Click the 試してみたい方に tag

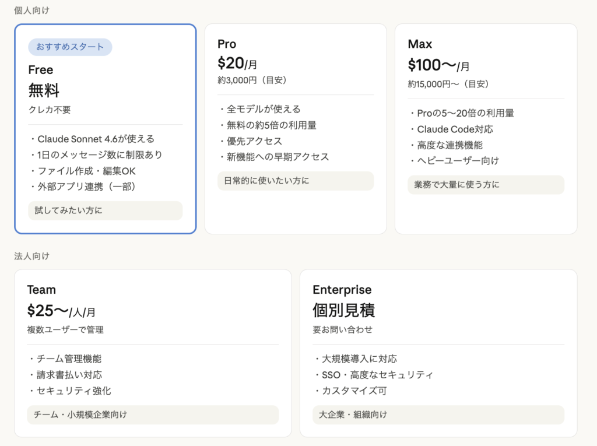point(105,210)
